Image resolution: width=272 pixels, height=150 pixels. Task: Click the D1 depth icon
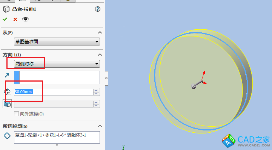8,92
